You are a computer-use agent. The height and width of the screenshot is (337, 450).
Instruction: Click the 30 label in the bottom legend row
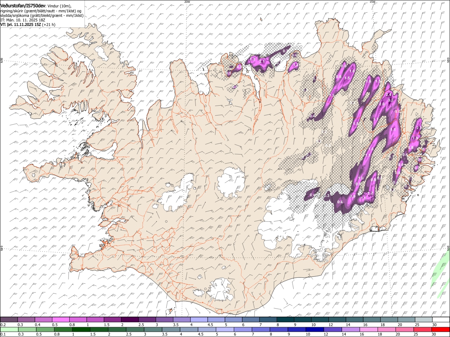point(434,334)
